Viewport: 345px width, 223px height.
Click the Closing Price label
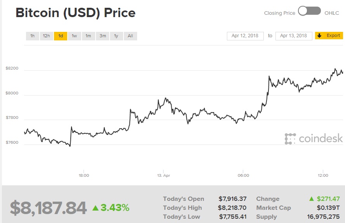pos(279,13)
